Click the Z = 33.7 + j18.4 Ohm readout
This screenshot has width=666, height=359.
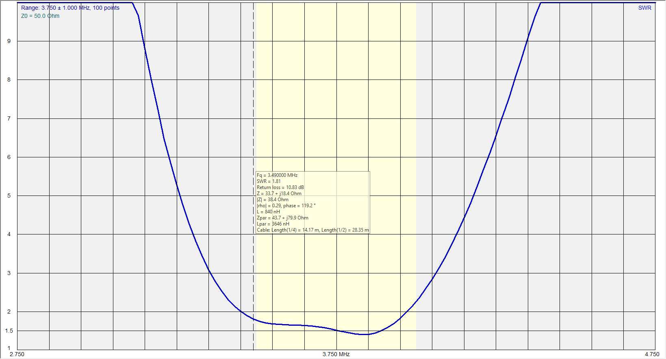279,193
